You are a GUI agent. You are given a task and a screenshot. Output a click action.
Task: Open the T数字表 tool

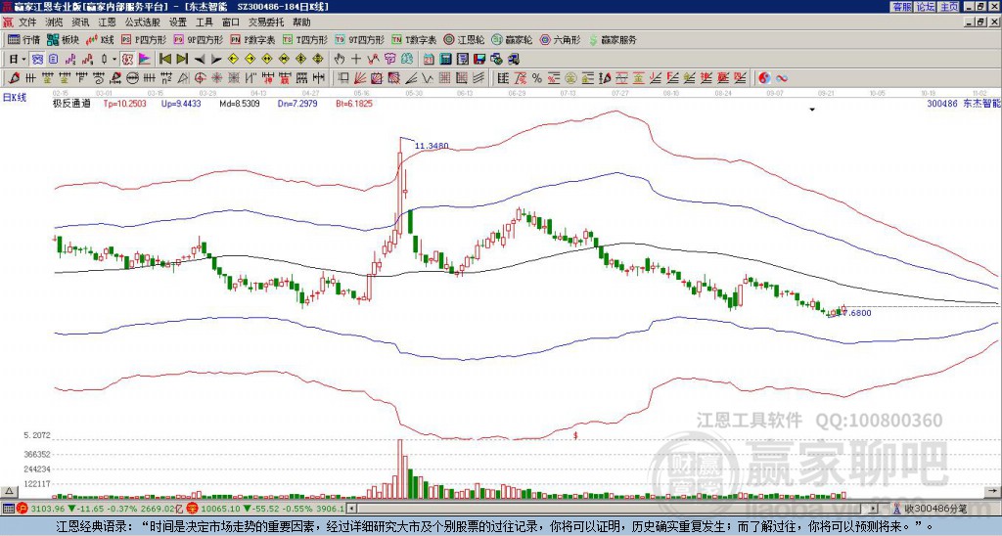point(414,39)
